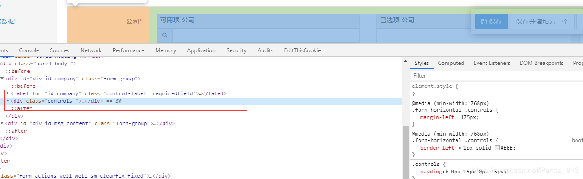Expand the label for="id_company" node
Image resolution: width=583 pixels, height=179 pixels.
coord(7,93)
